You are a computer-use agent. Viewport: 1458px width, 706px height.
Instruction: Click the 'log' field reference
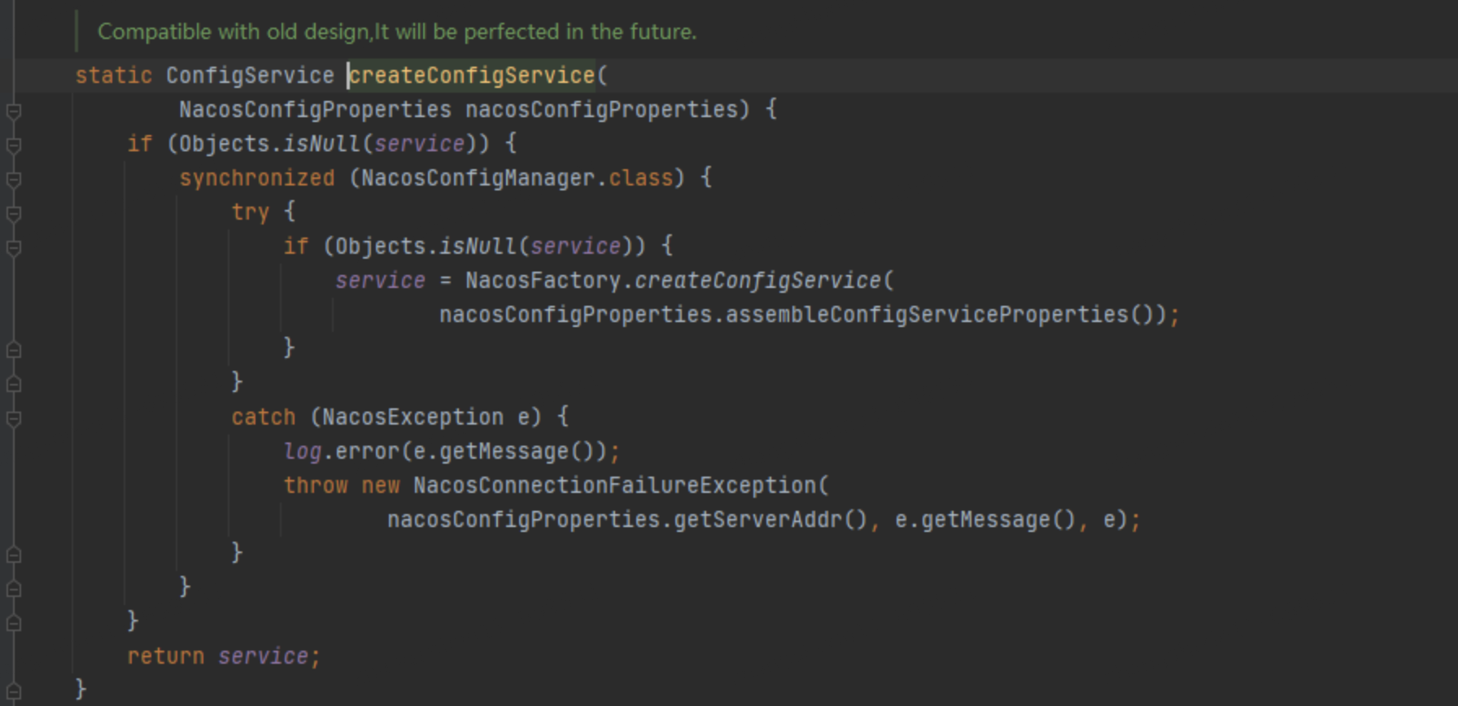point(303,451)
